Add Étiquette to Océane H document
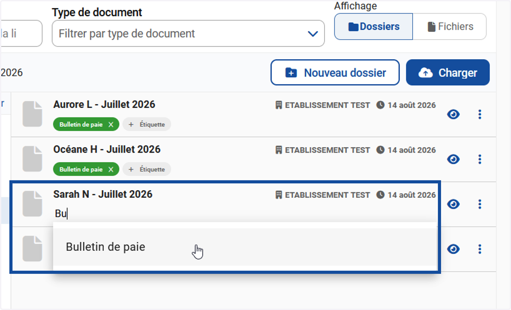Viewport: 511px width, 310px height. [x=147, y=169]
